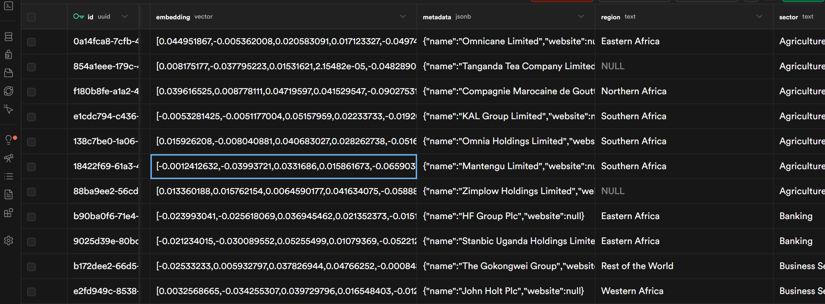Image resolution: width=825 pixels, height=304 pixels.
Task: Click the id 18422f69-61a3 cell
Action: [x=103, y=166]
